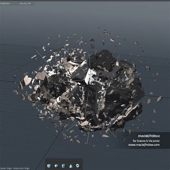The width and height of the screenshot is (170, 170).
Task: Add a cone primitive
Action: pyautogui.click(x=71, y=166)
